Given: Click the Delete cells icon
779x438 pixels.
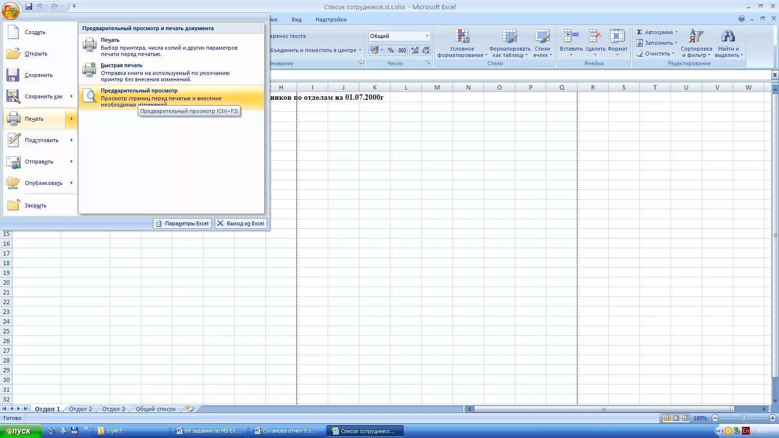Looking at the screenshot, I should pos(595,36).
